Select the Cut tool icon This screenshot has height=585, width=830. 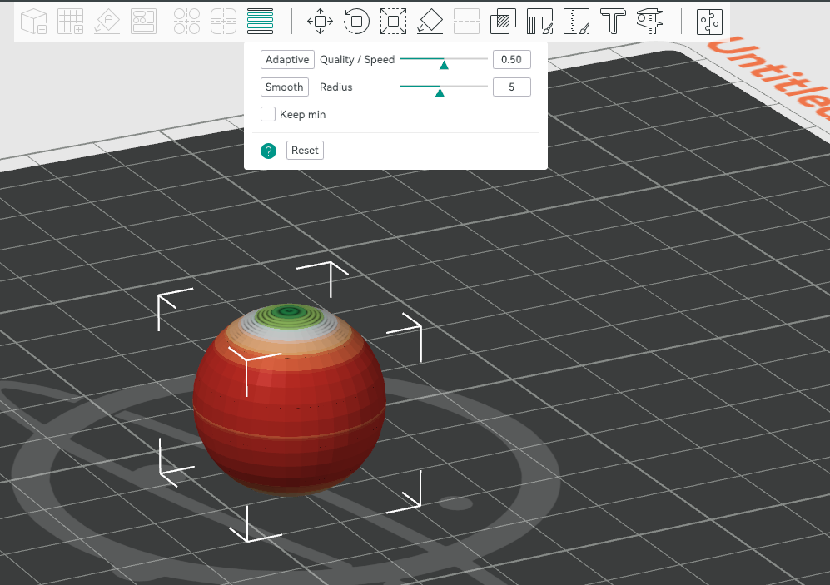[x=466, y=22]
